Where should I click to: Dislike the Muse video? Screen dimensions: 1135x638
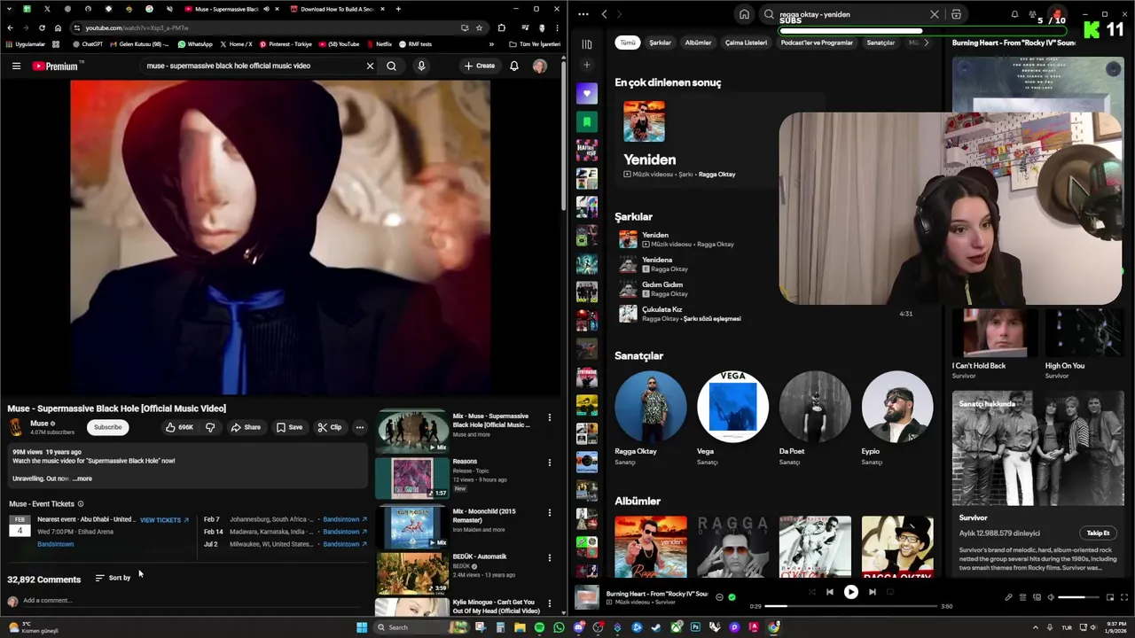[210, 427]
